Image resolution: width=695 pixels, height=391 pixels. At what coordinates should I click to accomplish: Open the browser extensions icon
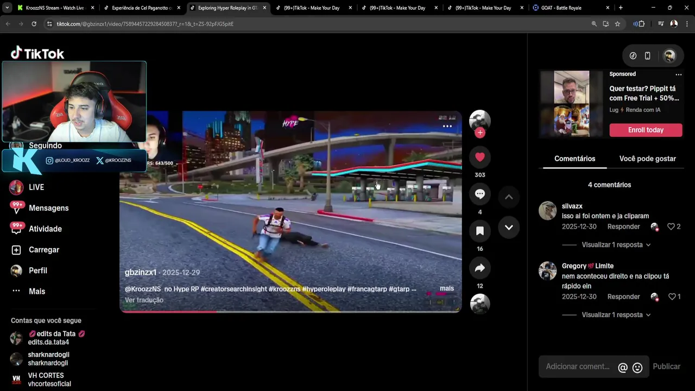pyautogui.click(x=641, y=24)
